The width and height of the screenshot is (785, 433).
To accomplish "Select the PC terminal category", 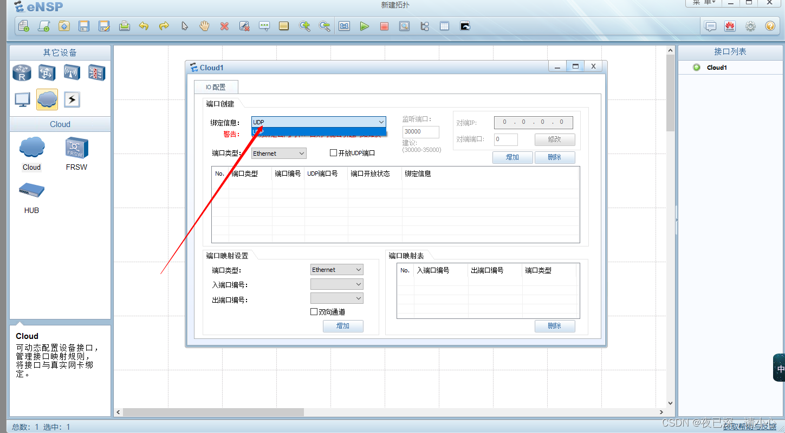I will pyautogui.click(x=22, y=99).
